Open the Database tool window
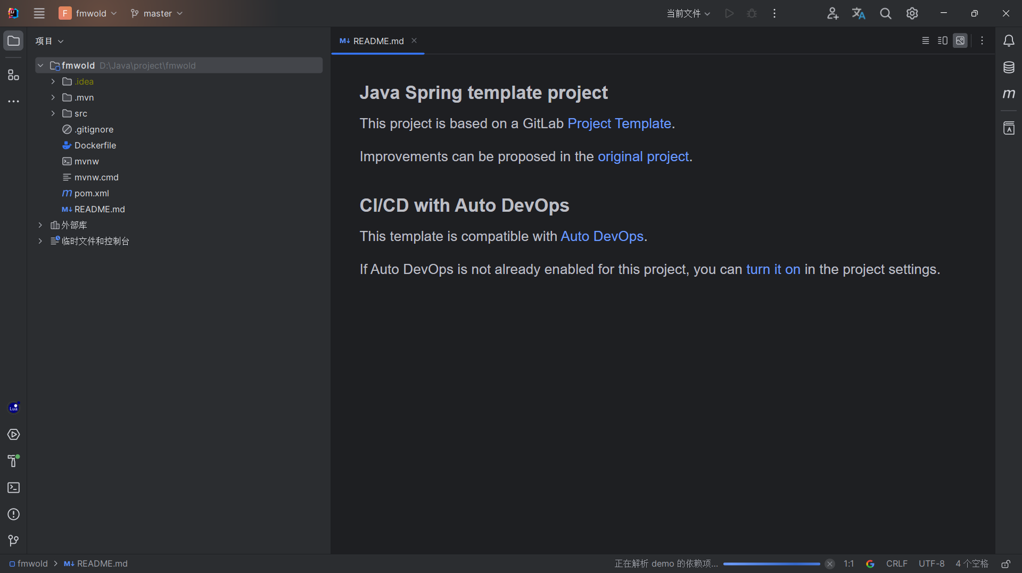The width and height of the screenshot is (1022, 573). pos(1009,67)
